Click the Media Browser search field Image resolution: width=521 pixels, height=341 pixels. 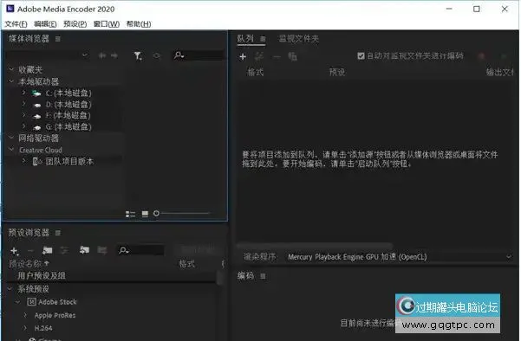coord(199,55)
